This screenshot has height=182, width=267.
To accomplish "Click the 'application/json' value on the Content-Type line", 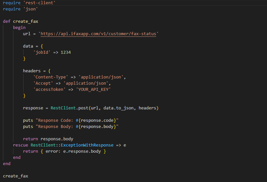I will 101,77.
